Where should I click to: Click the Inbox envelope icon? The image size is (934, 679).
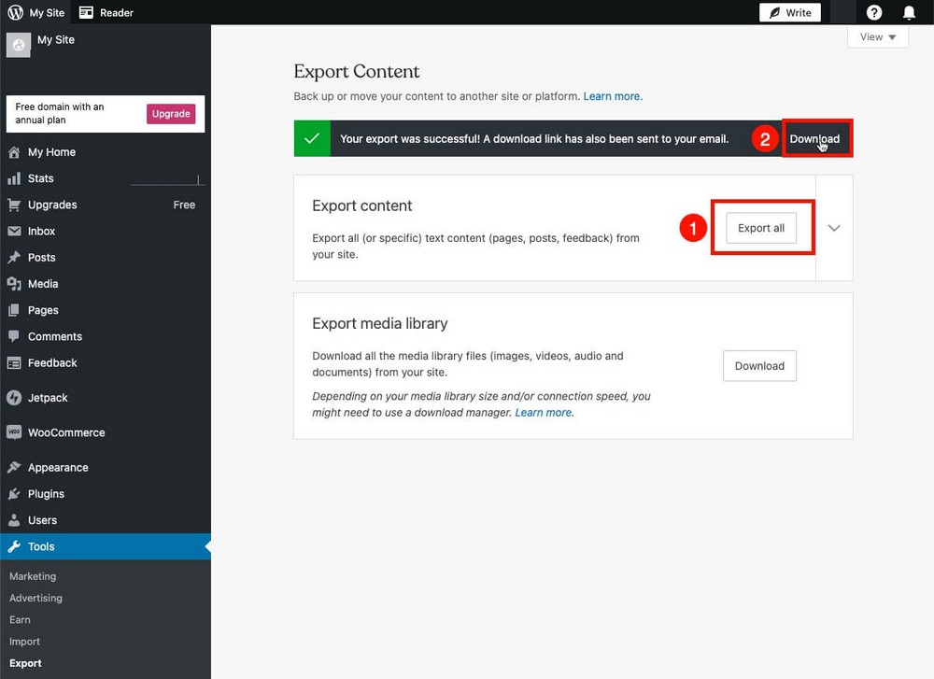(14, 231)
